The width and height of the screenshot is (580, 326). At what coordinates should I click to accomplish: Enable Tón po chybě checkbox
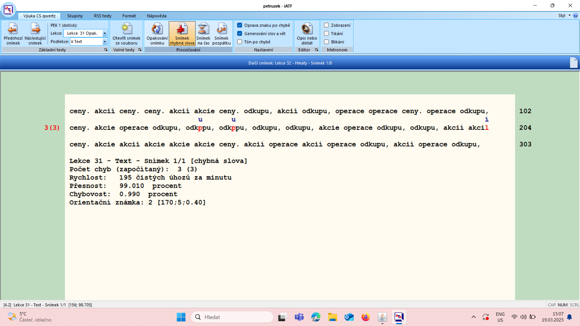(x=240, y=42)
